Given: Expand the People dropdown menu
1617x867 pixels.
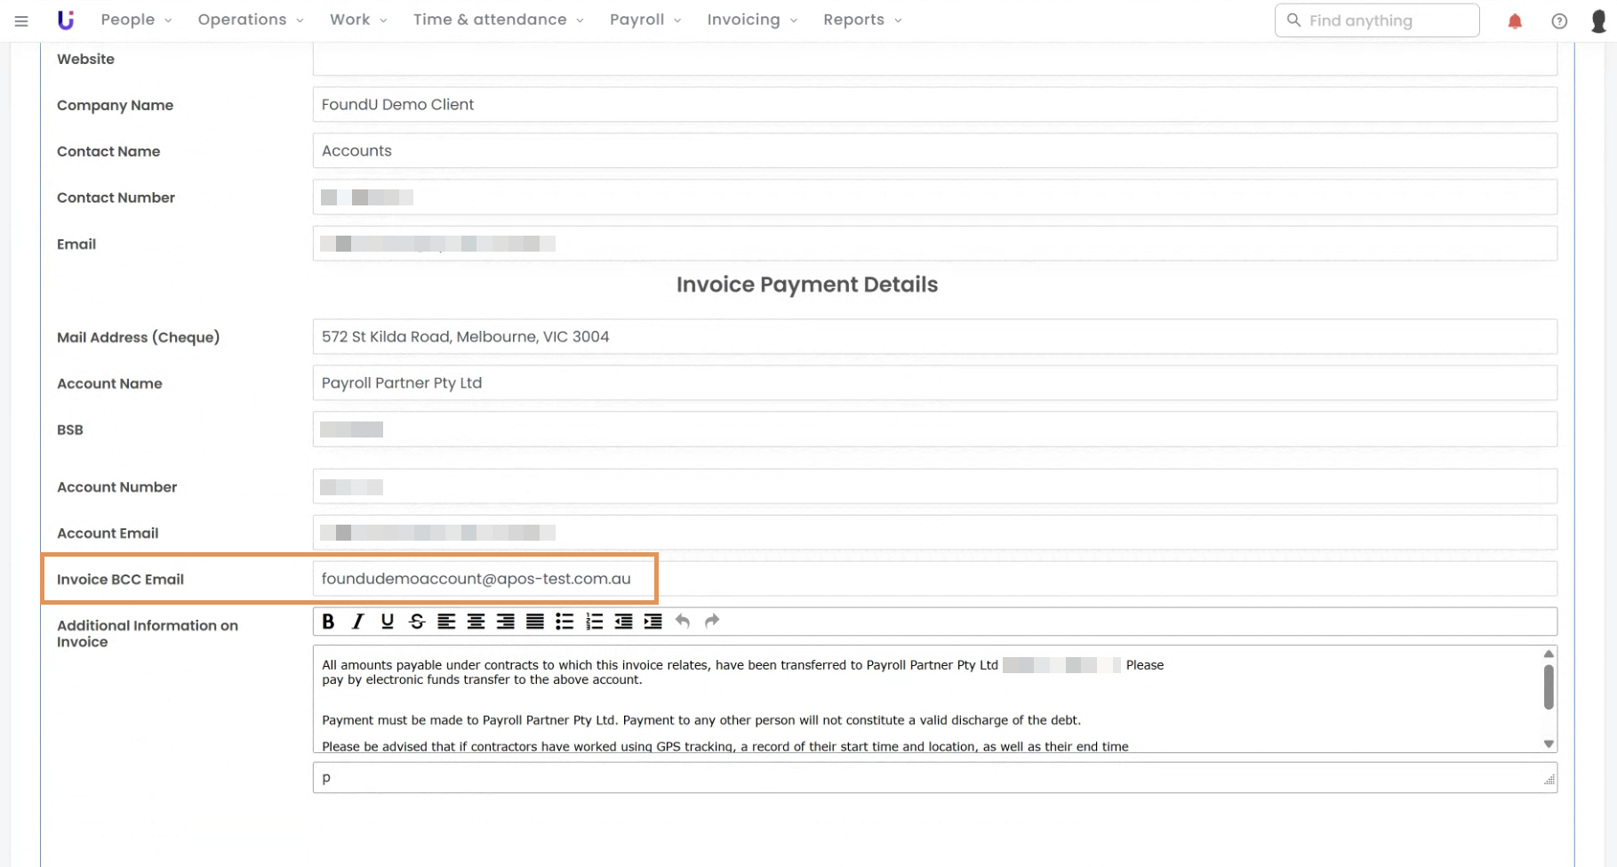Looking at the screenshot, I should tap(136, 20).
